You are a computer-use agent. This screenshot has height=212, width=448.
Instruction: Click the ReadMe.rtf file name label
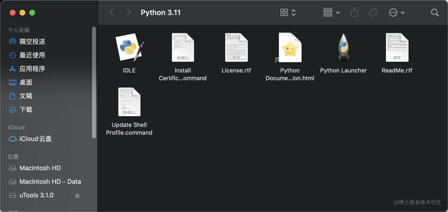[397, 70]
